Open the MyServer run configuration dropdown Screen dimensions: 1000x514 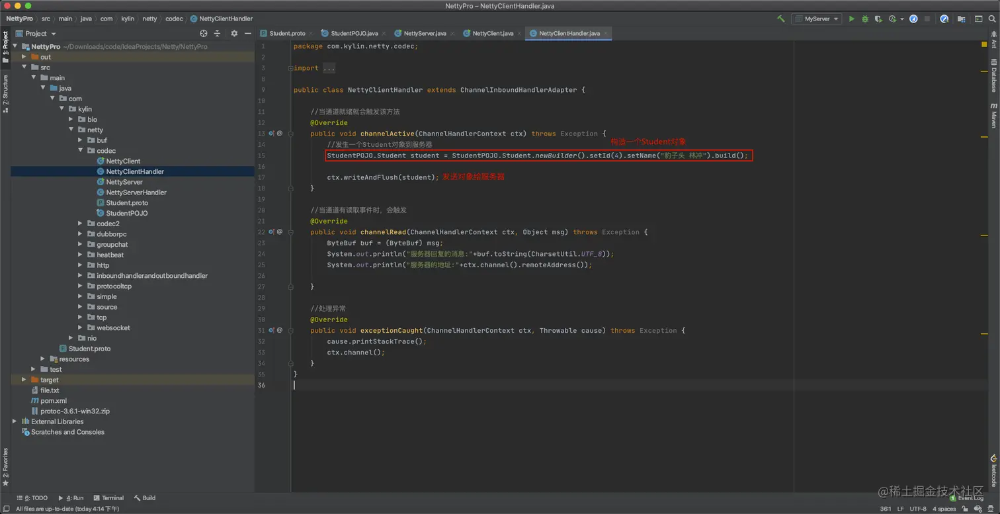(817, 19)
